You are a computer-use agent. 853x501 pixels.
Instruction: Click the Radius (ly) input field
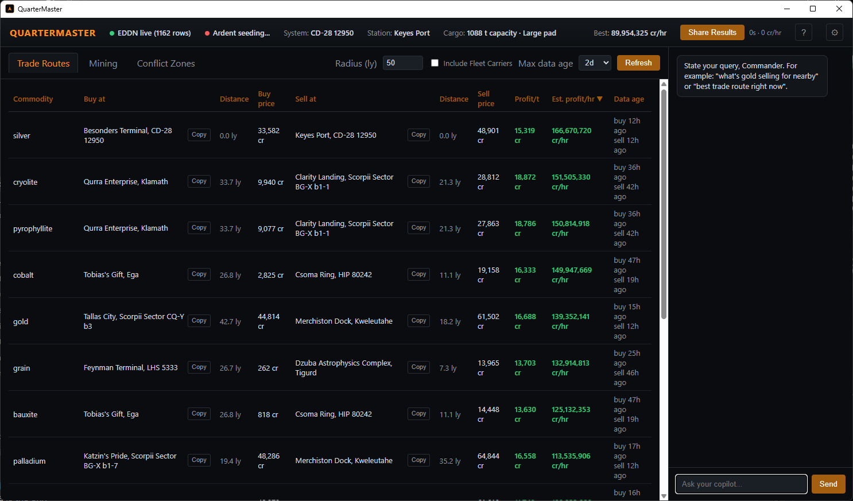tap(402, 63)
